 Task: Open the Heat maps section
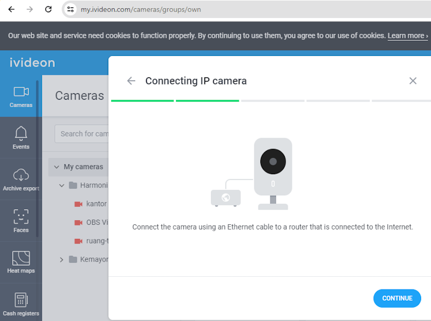21,262
